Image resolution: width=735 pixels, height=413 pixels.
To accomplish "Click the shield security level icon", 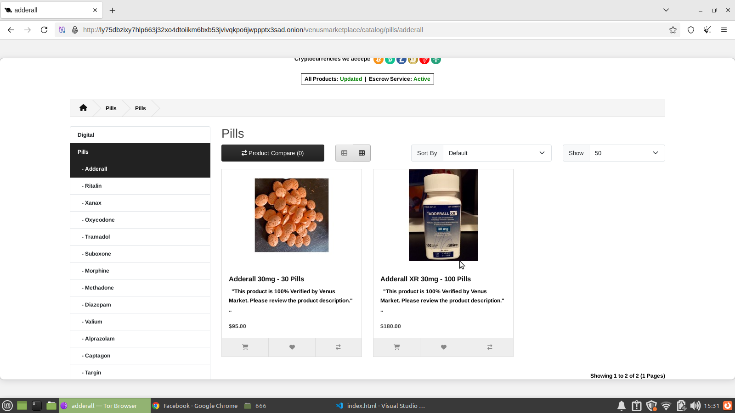I will (691, 30).
